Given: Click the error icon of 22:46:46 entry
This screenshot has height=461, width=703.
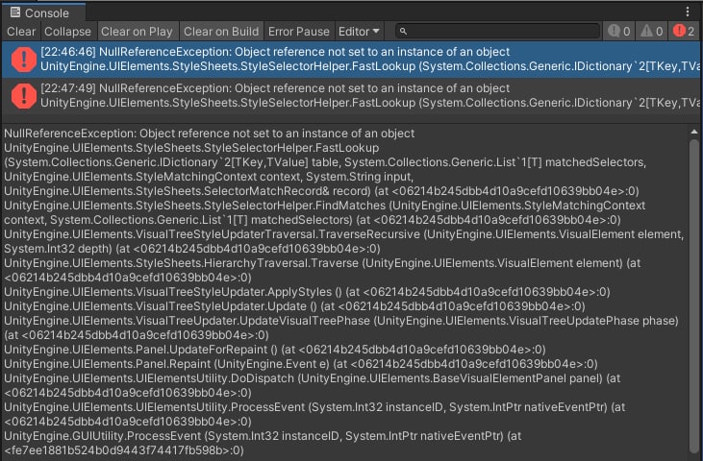Looking at the screenshot, I should coord(23,60).
